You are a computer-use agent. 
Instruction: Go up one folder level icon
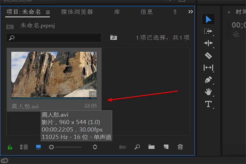(10, 27)
